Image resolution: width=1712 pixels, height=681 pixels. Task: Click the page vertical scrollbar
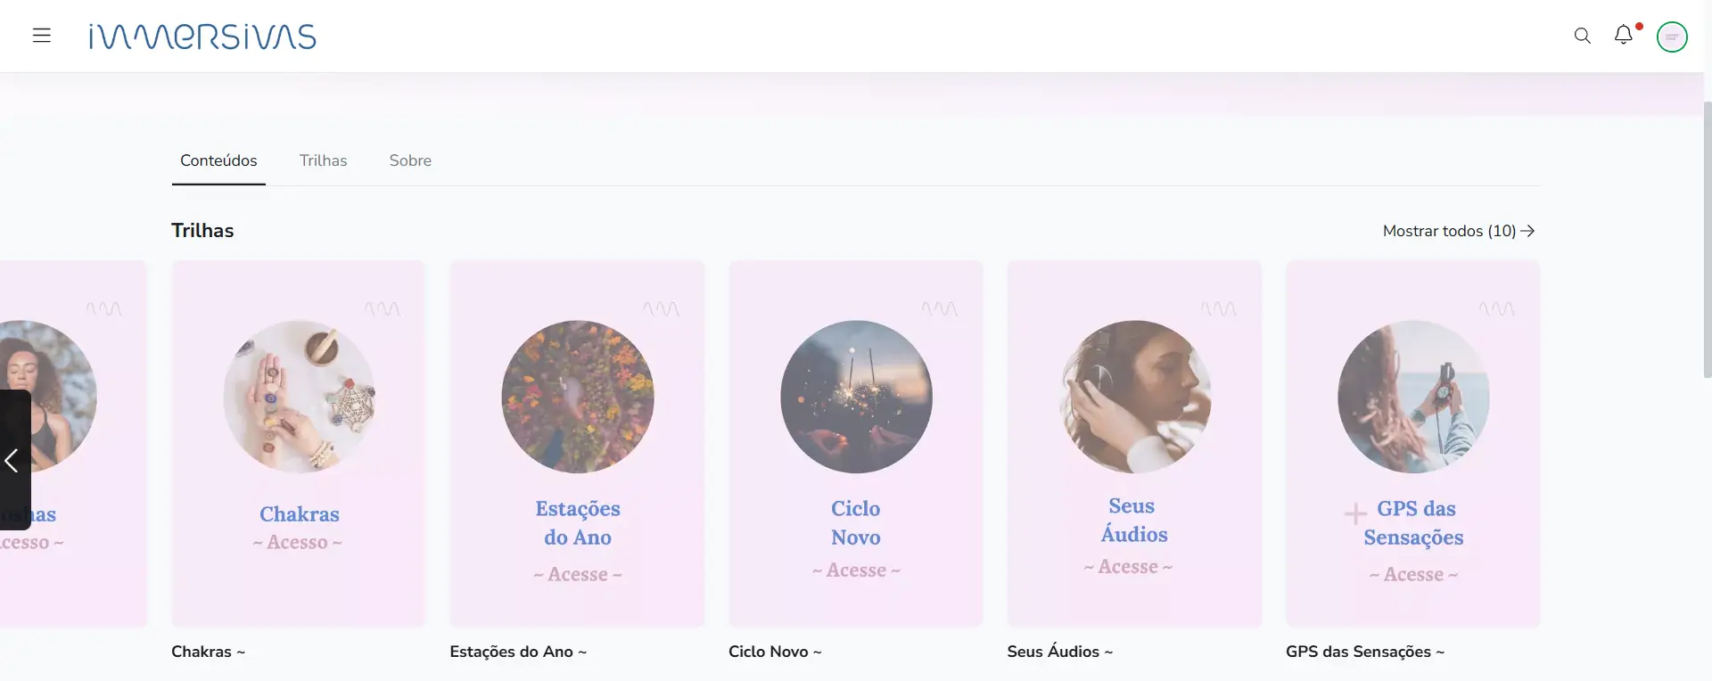pos(1707,241)
